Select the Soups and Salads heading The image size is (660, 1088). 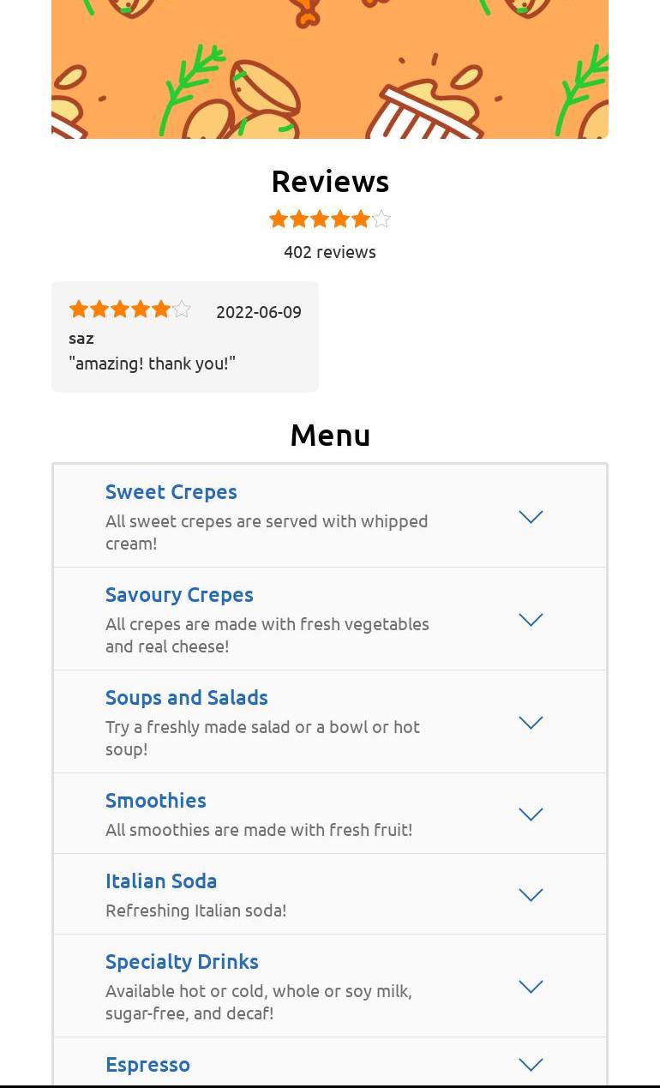click(187, 697)
